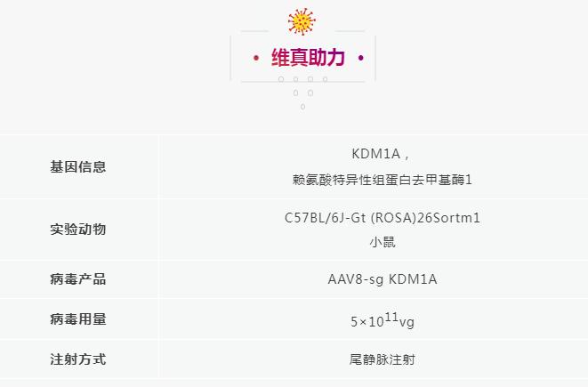Select the 维真助力 heading text
The image size is (588, 387).
pyautogui.click(x=308, y=59)
